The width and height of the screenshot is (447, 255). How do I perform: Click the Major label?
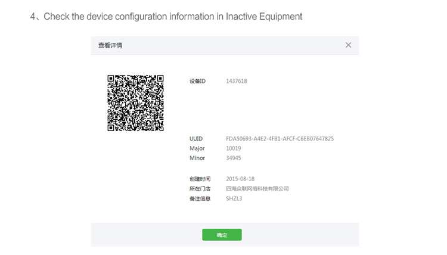[197, 148]
